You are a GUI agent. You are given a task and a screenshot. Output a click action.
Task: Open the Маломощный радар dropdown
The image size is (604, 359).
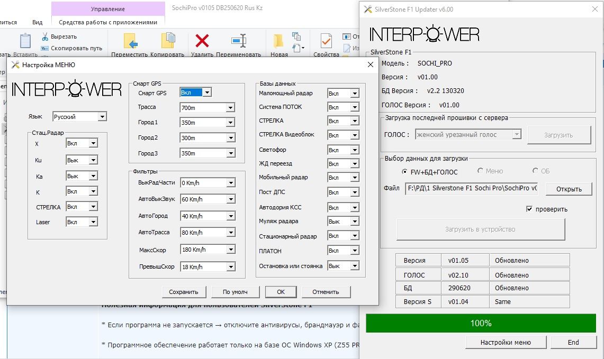(355, 93)
